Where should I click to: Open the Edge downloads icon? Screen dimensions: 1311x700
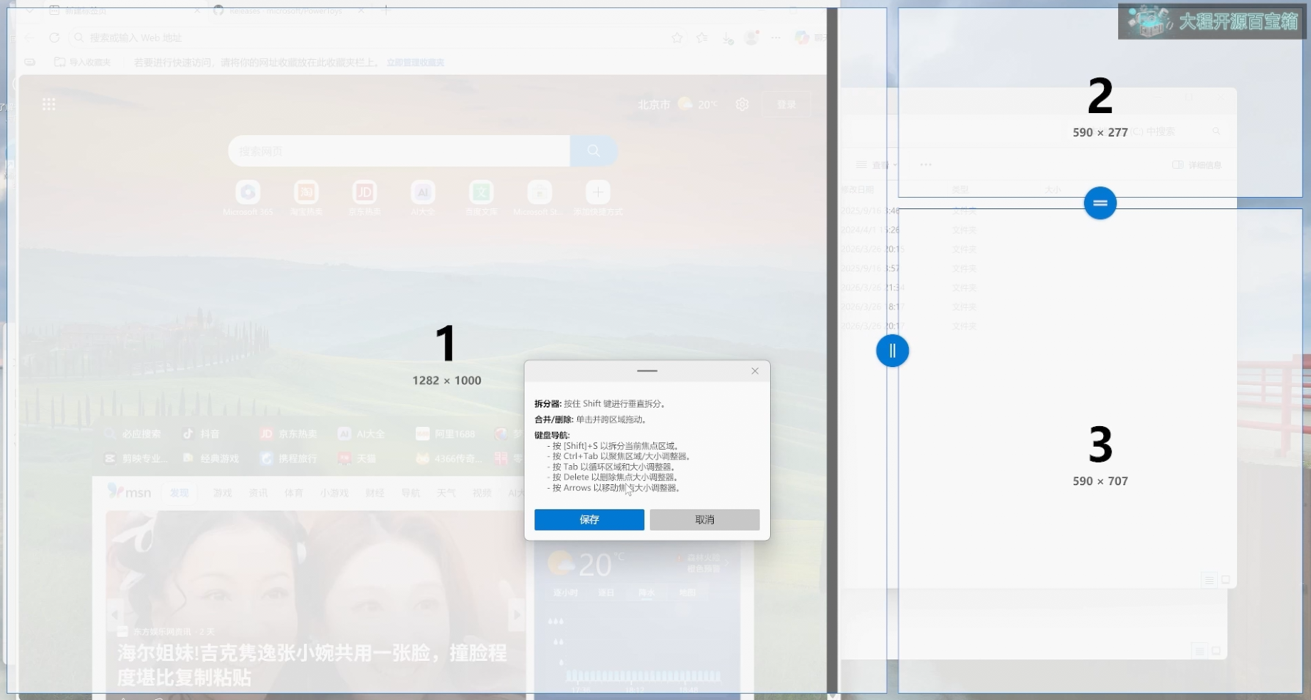727,38
